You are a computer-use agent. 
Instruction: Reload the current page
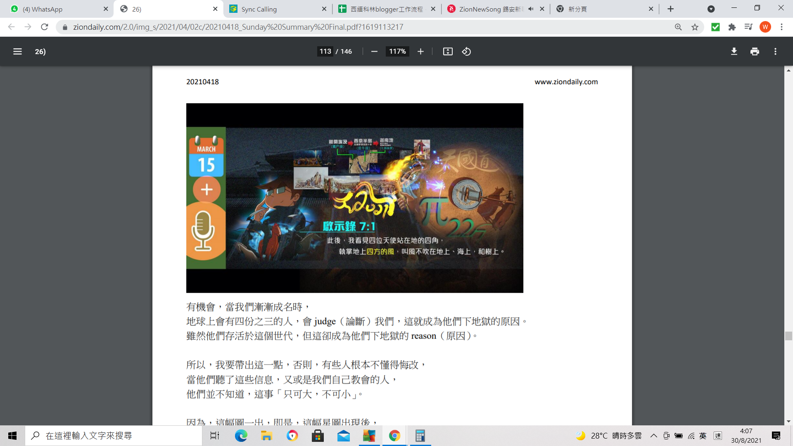click(44, 27)
